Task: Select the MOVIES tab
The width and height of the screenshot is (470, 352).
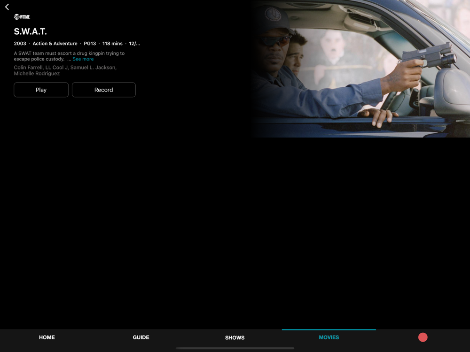Action: click(329, 337)
